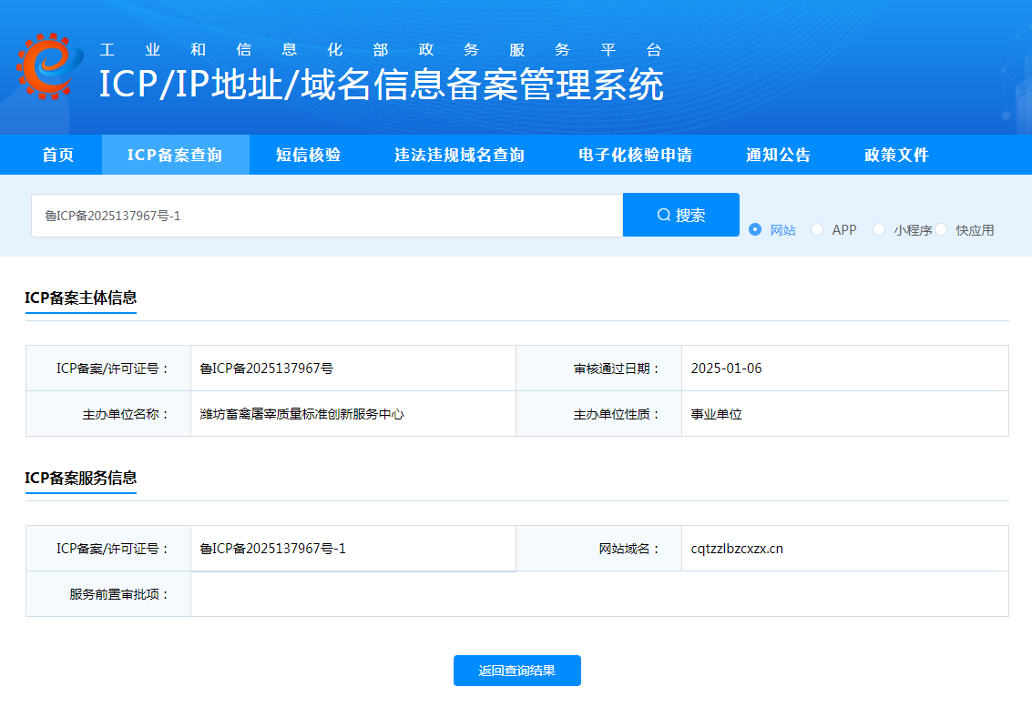Click the 服务前置审批项 label
Image resolution: width=1032 pixels, height=717 pixels.
119,594
